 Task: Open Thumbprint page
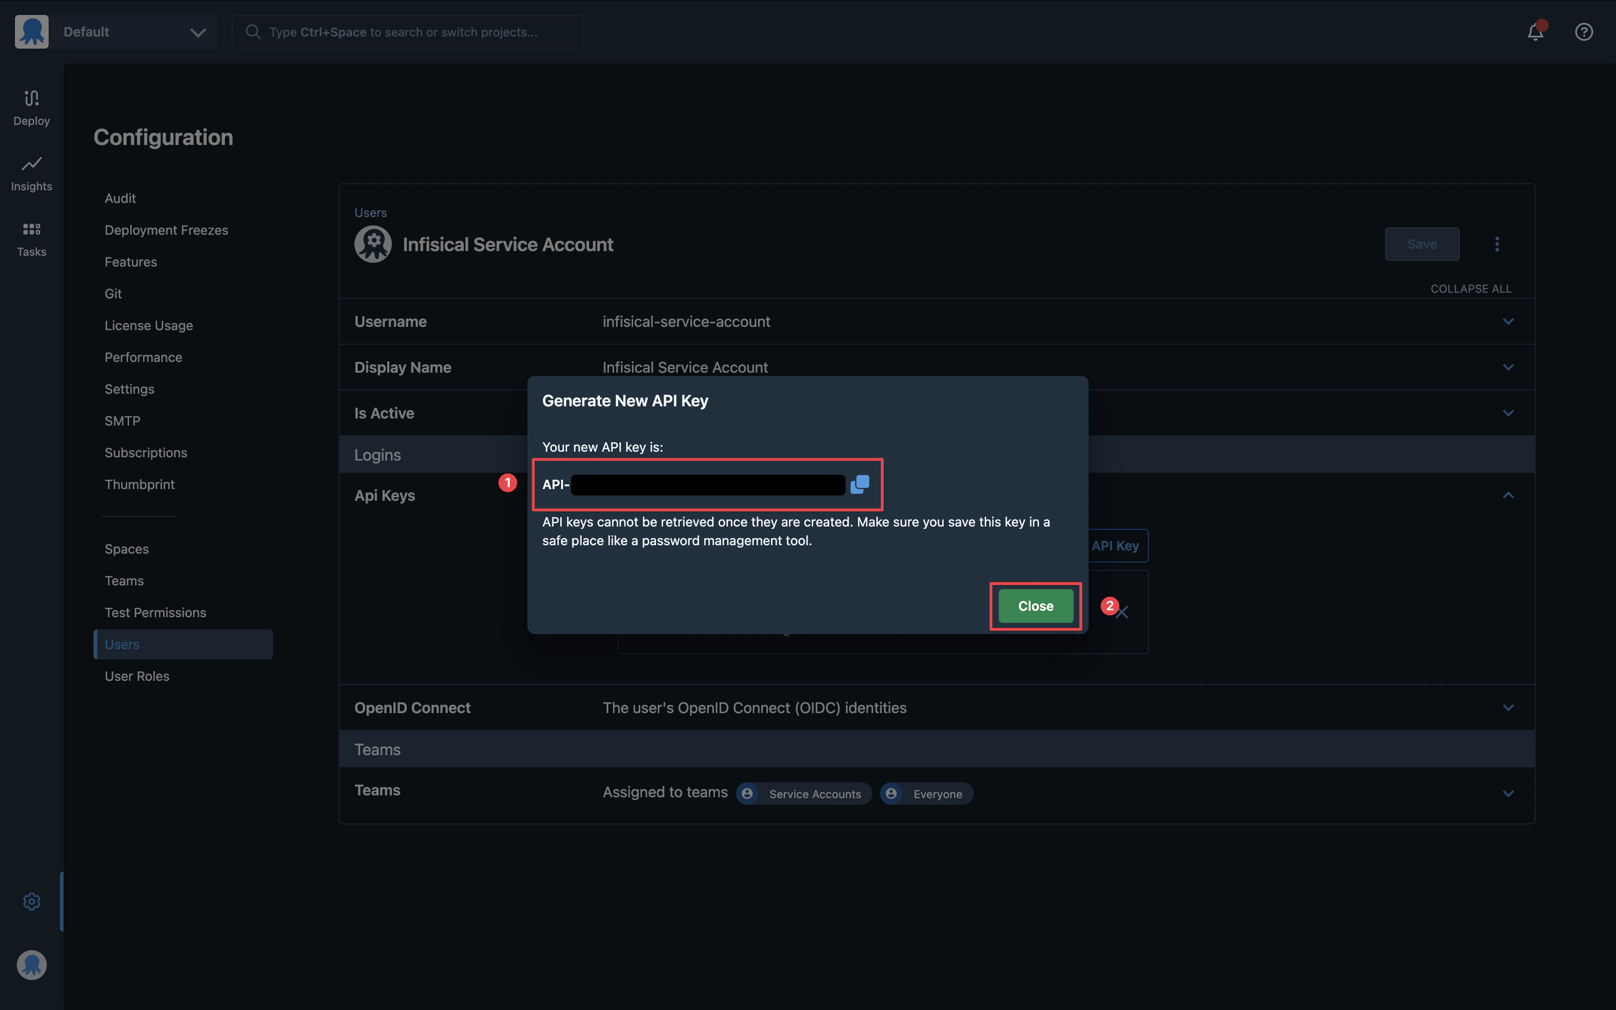[x=139, y=484]
